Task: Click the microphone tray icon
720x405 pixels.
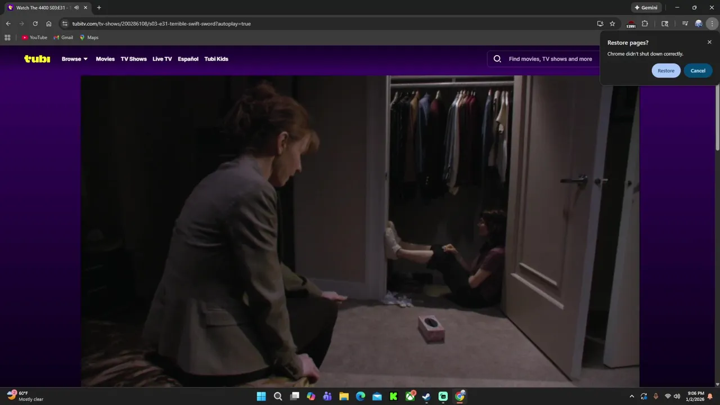Action: [655, 396]
